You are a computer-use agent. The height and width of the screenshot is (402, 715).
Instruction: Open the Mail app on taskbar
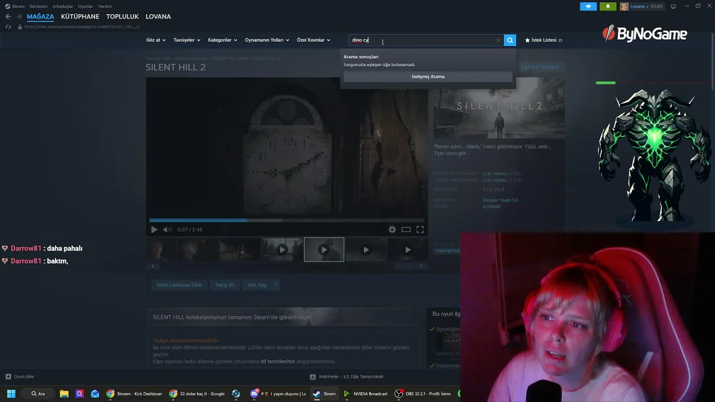(95, 394)
